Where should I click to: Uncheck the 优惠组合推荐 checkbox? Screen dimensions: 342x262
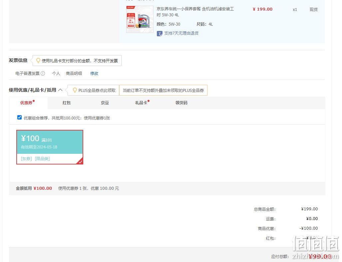[19, 118]
